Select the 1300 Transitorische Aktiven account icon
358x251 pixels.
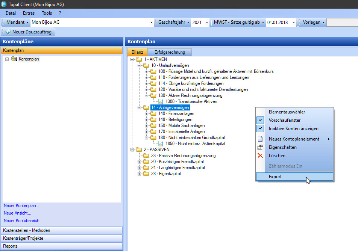click(x=161, y=101)
